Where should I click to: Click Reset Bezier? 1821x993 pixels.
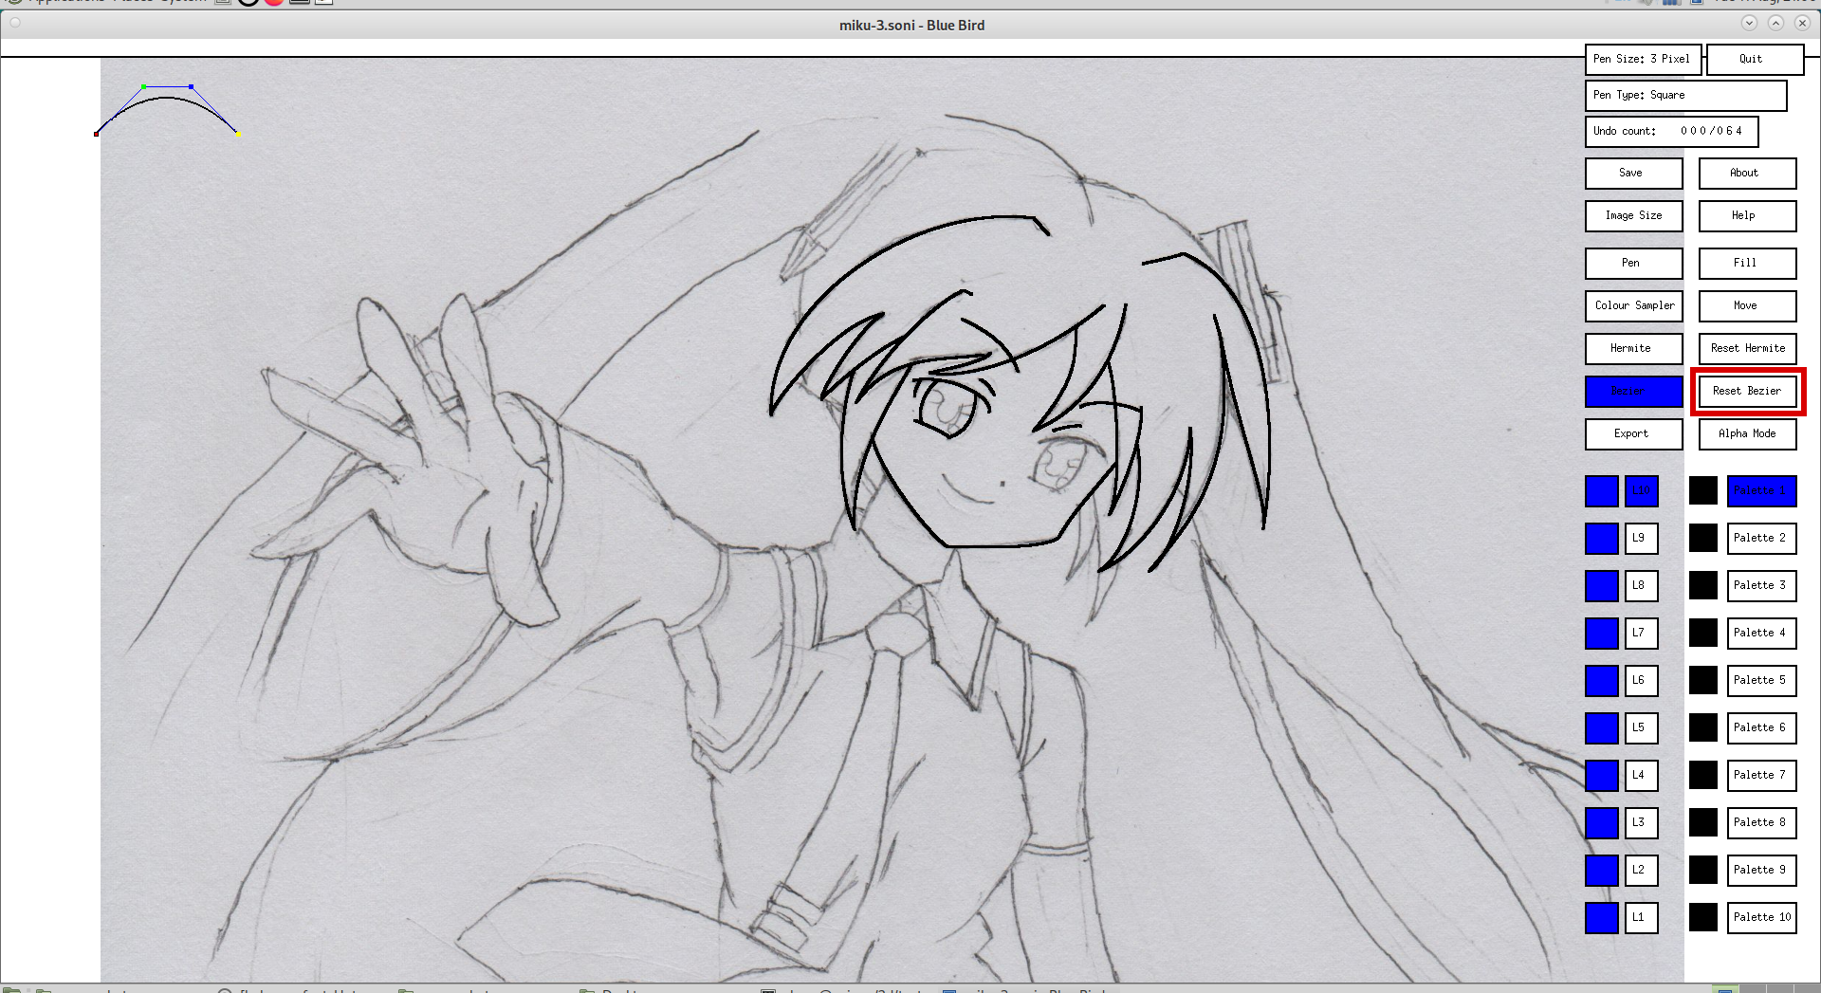(x=1747, y=391)
